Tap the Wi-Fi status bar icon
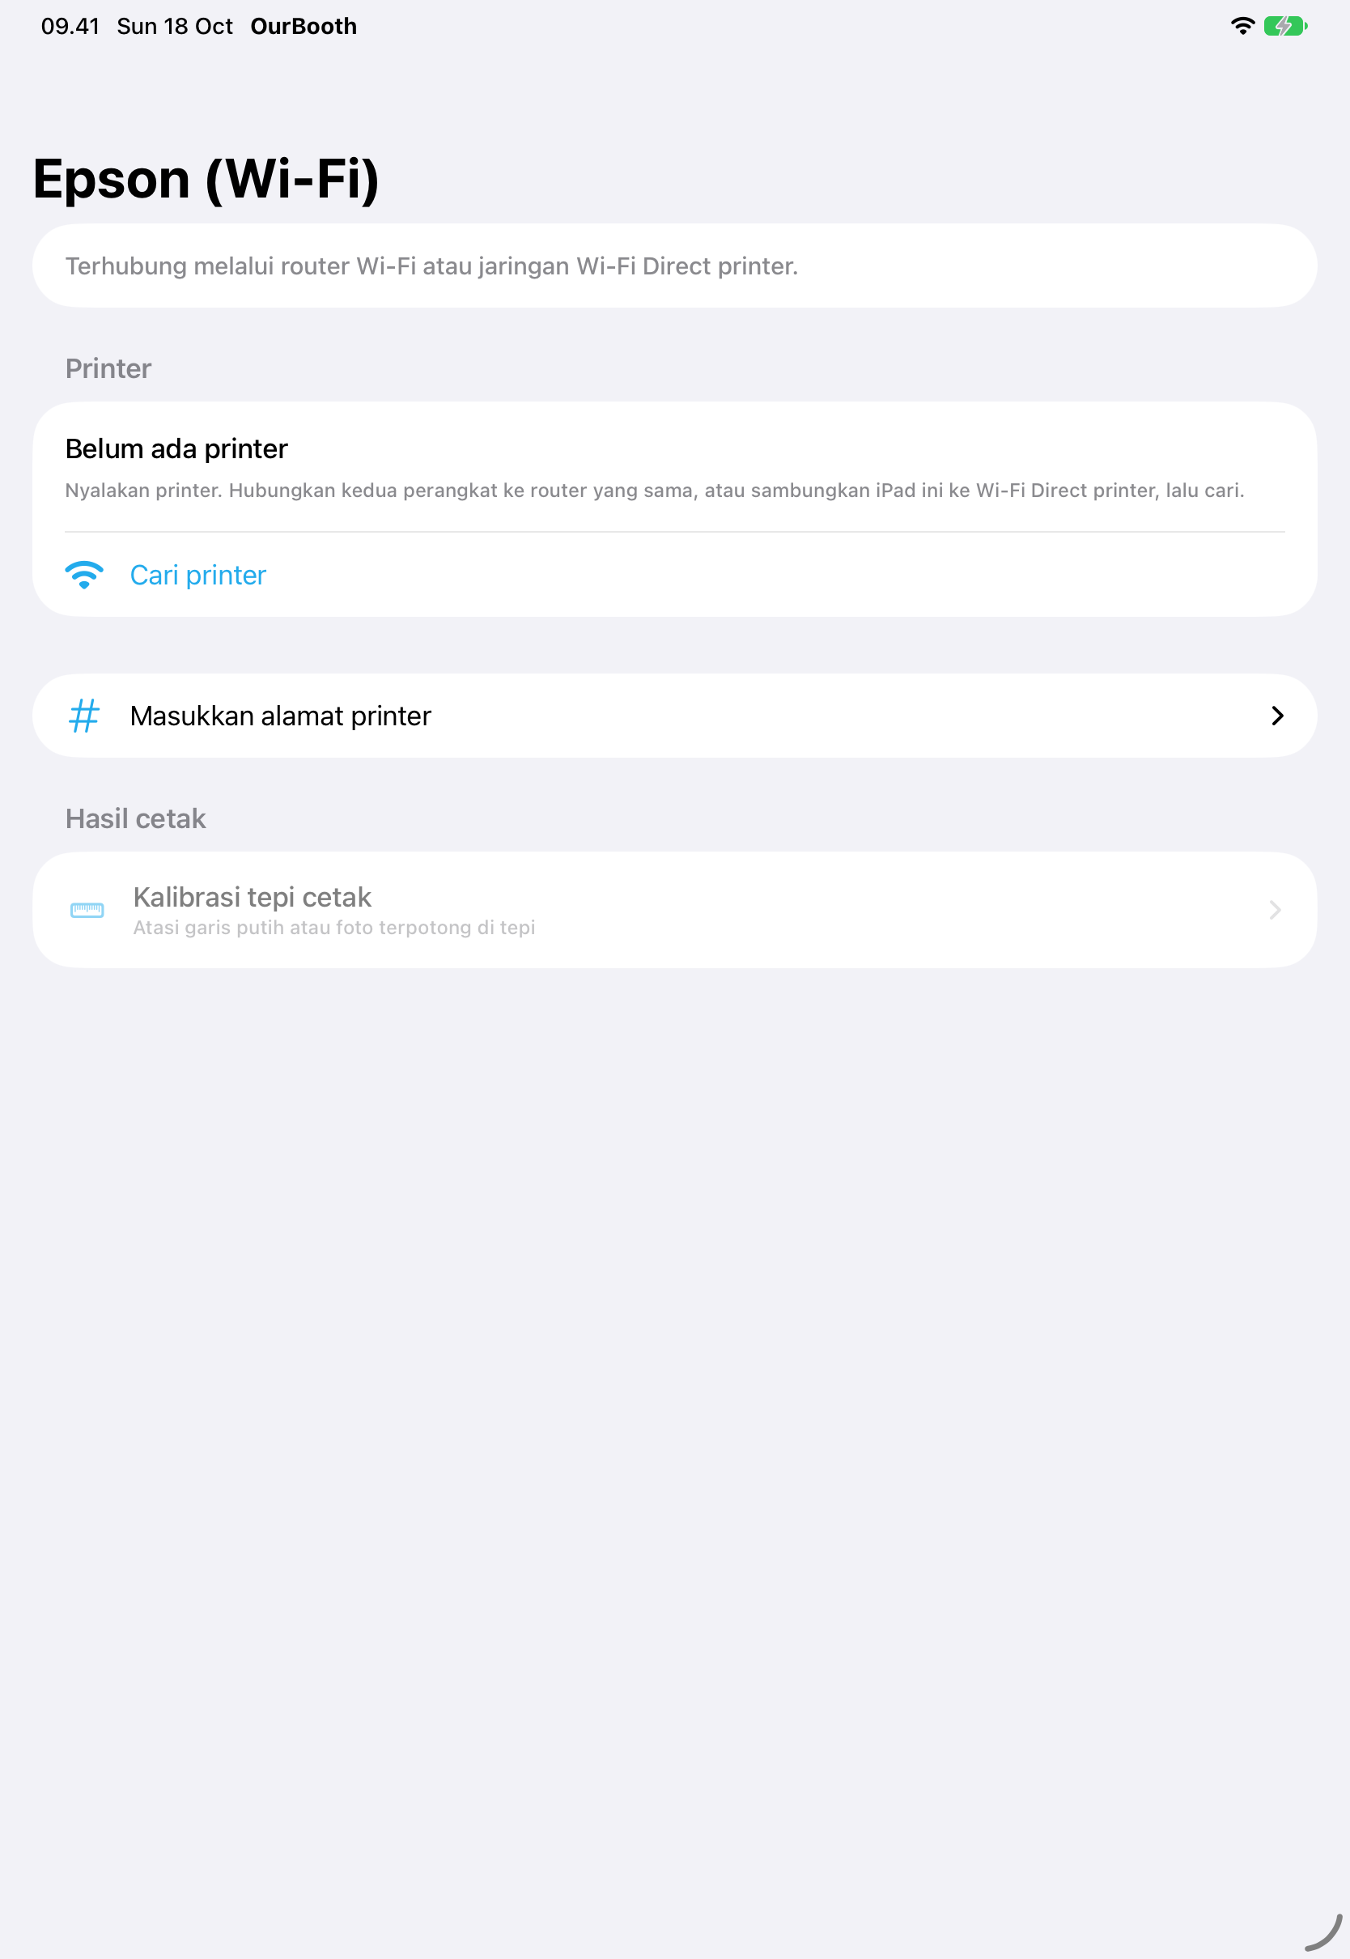This screenshot has width=1350, height=1959. (x=1242, y=26)
